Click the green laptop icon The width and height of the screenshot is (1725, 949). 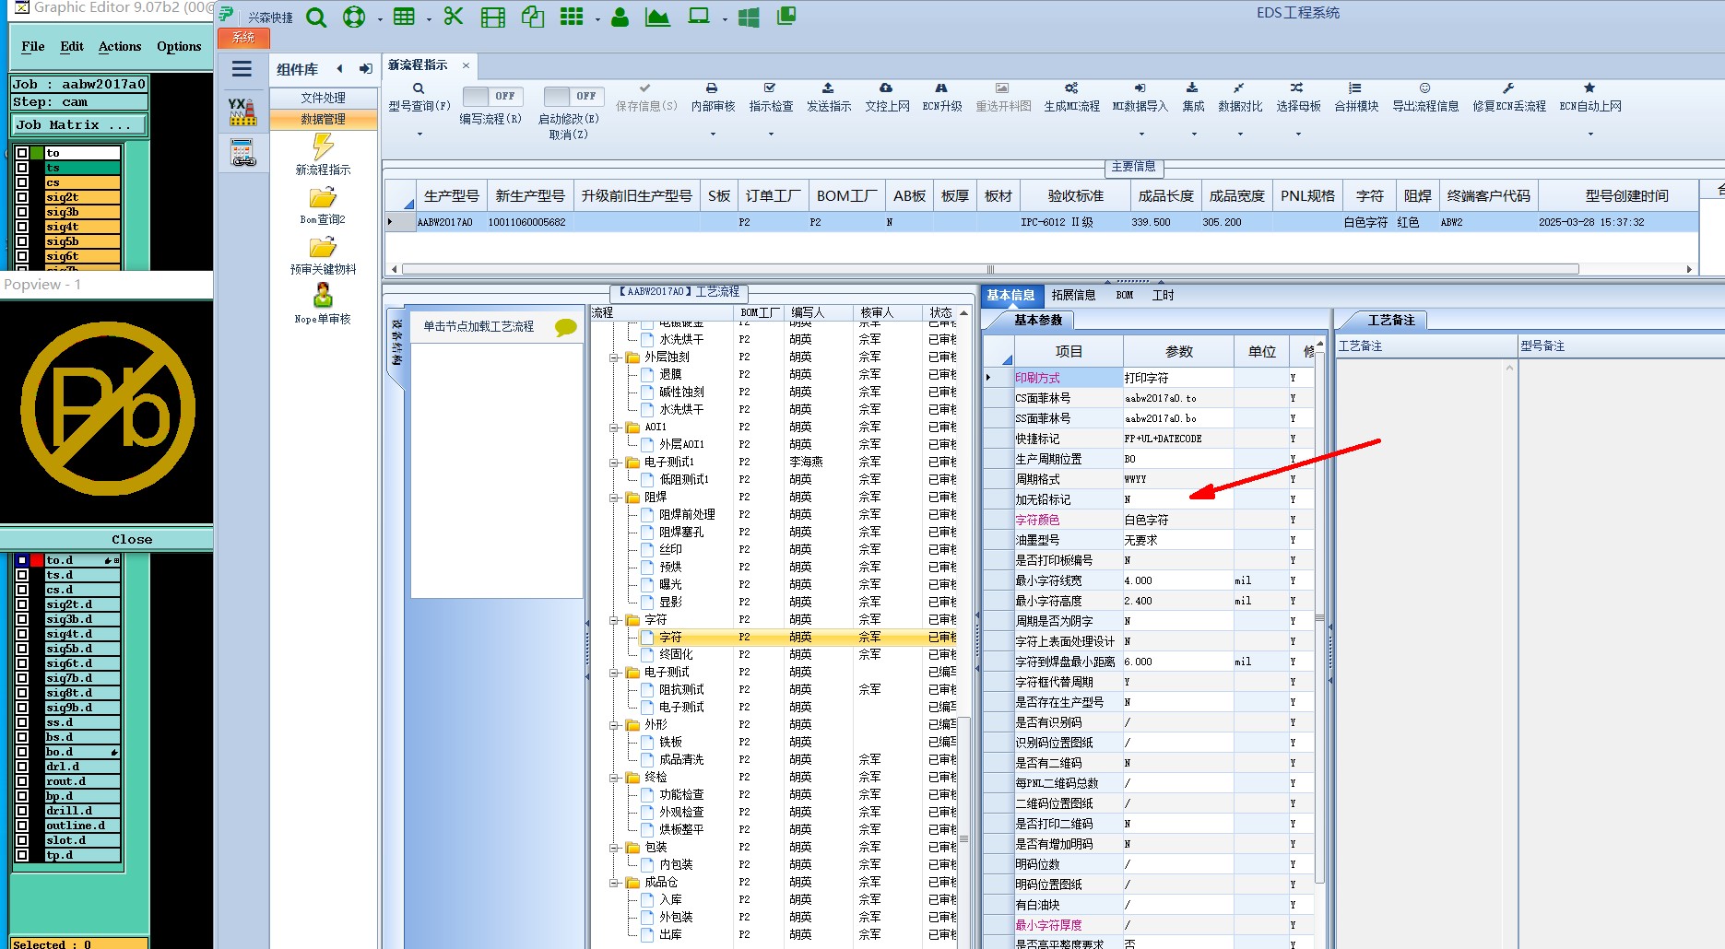[699, 17]
